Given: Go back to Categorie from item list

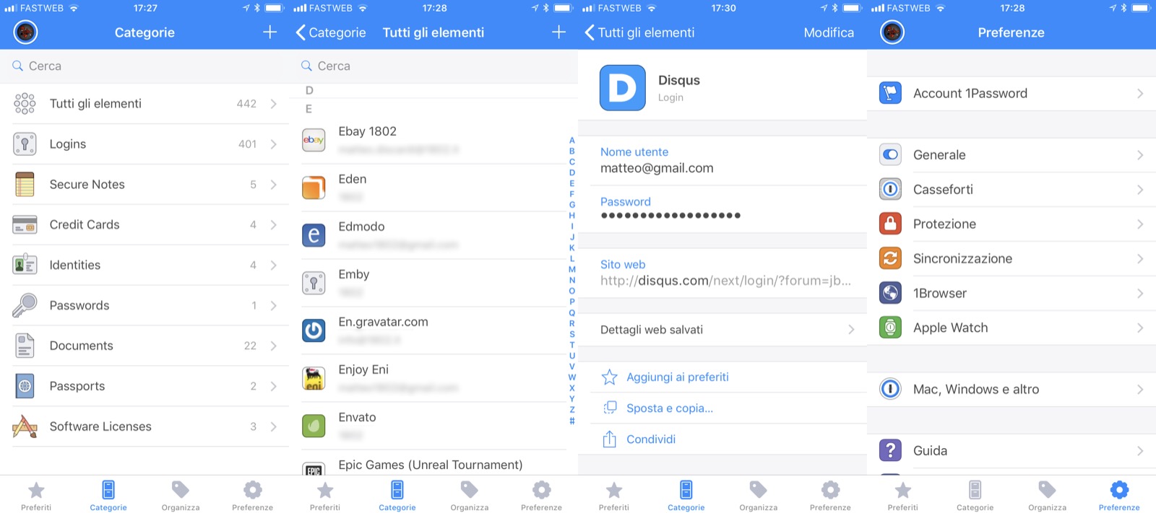Looking at the screenshot, I should click(331, 32).
